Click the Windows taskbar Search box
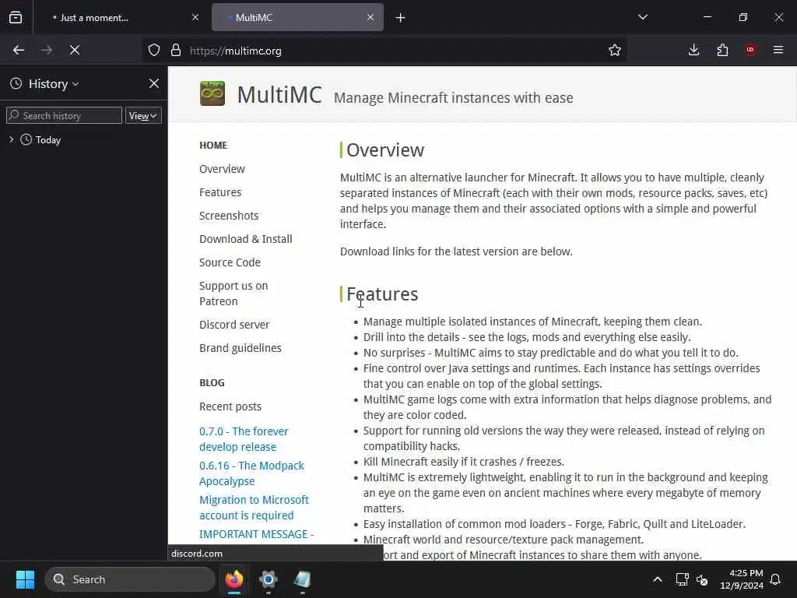 click(130, 579)
